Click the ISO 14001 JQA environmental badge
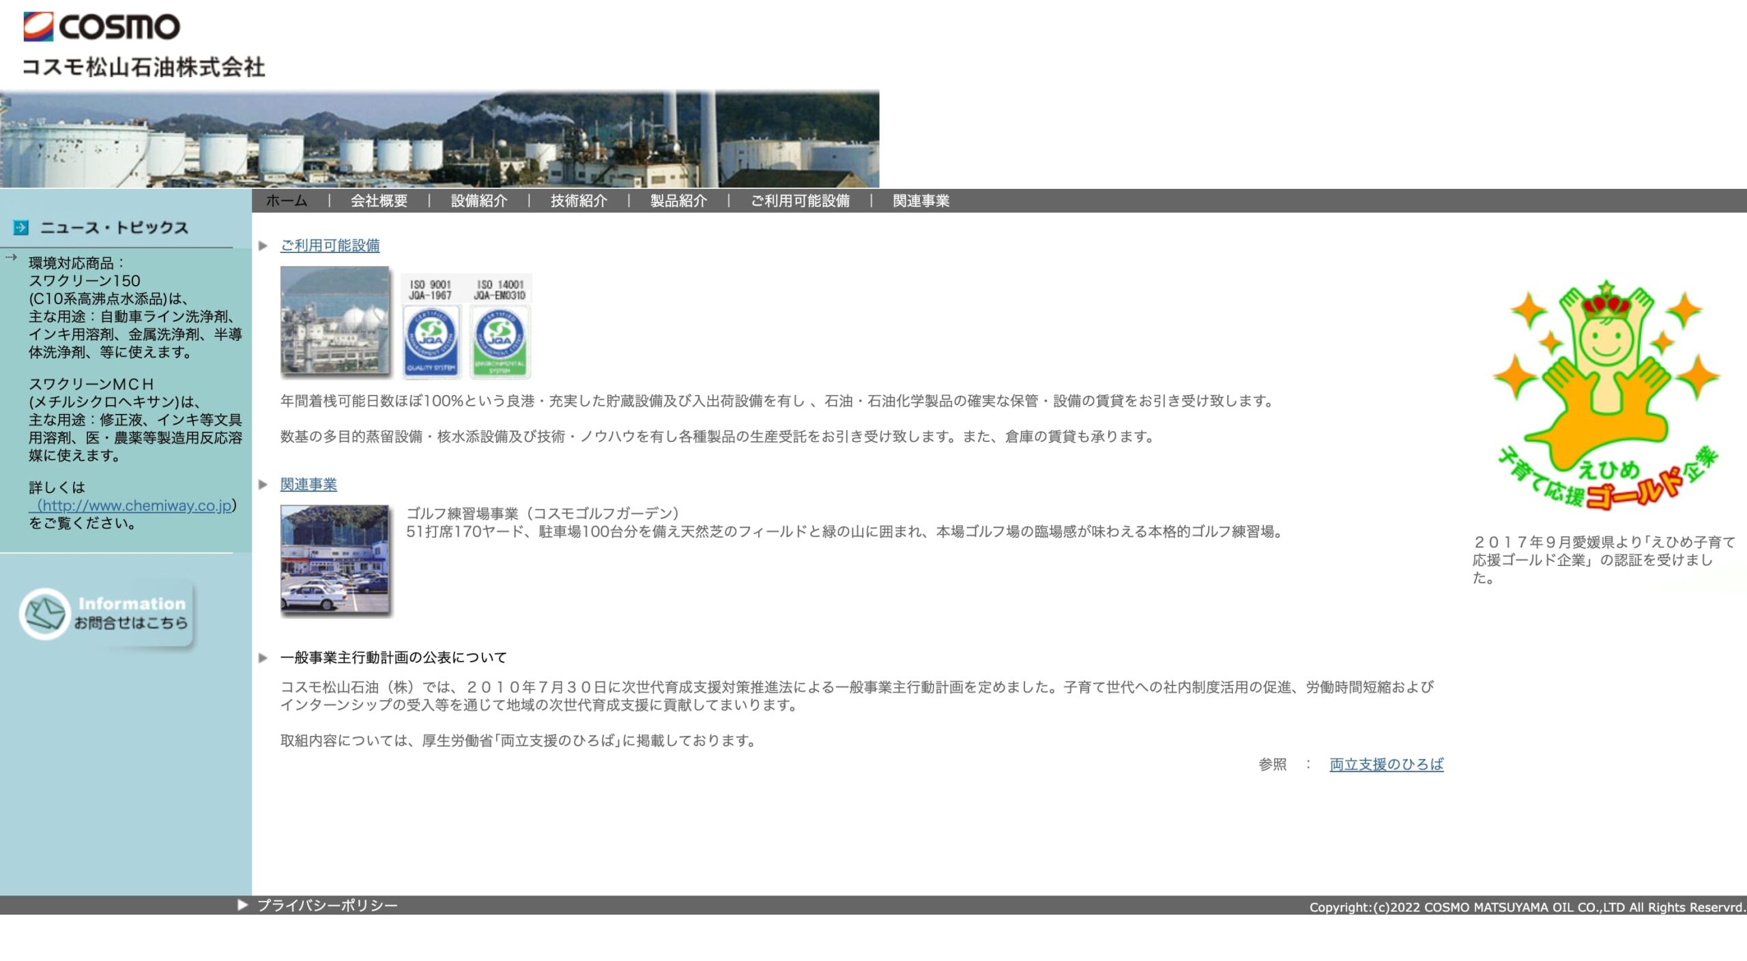 point(500,327)
